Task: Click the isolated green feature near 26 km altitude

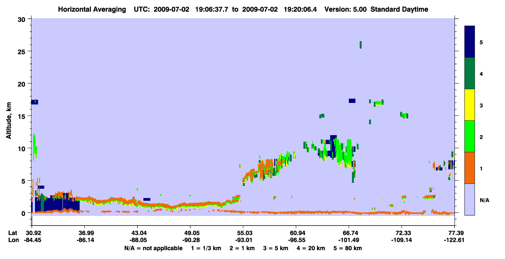Action: click(360, 45)
